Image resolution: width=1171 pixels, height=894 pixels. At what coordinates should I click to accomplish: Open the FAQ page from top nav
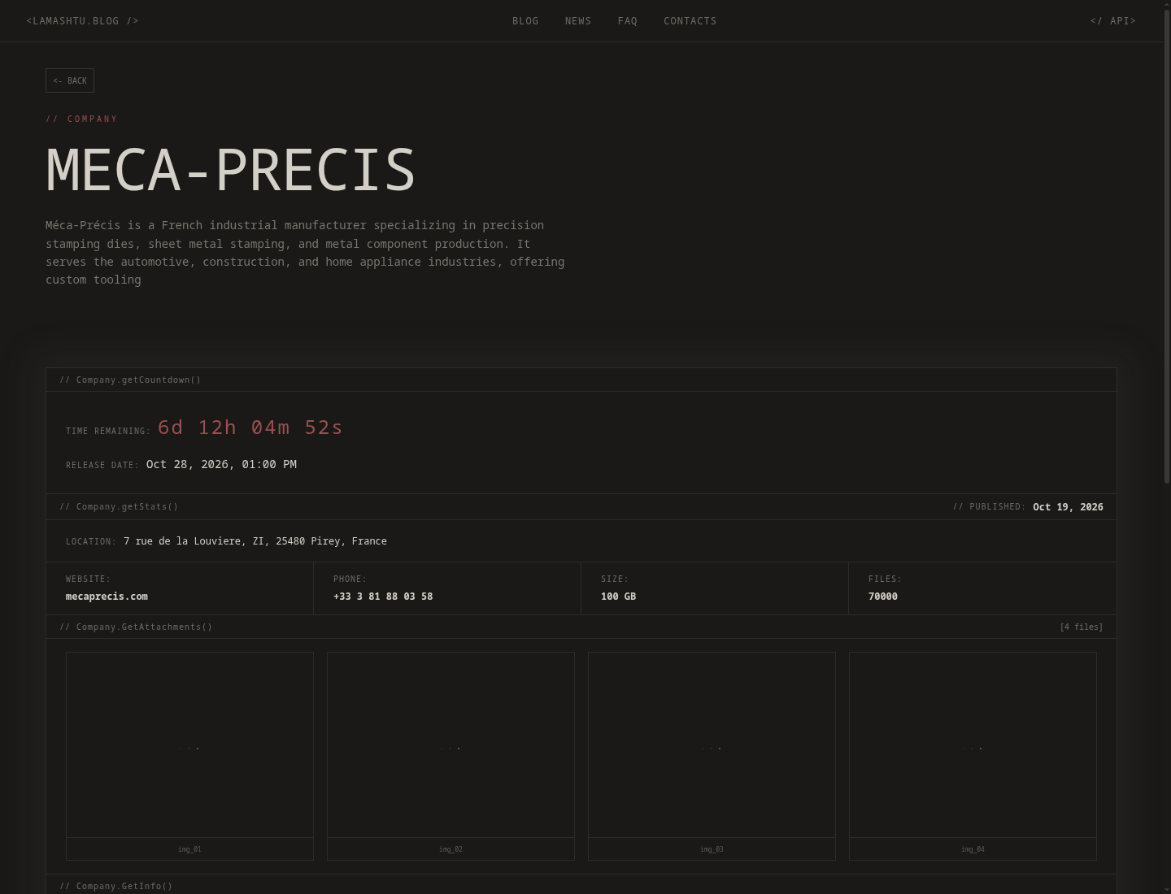pyautogui.click(x=628, y=21)
